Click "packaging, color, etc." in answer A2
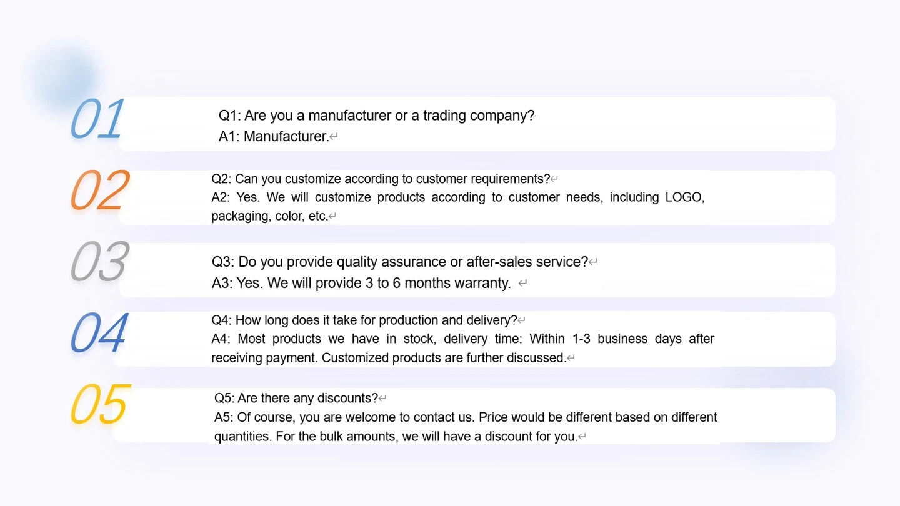Viewport: 900px width, 506px height. pos(269,216)
